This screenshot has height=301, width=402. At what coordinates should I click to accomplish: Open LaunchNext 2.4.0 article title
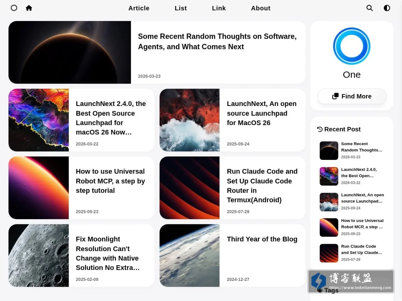[x=111, y=118]
